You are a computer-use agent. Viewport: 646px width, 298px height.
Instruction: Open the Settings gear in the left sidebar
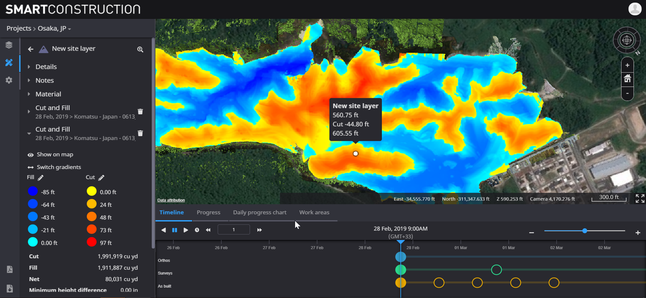coord(9,80)
